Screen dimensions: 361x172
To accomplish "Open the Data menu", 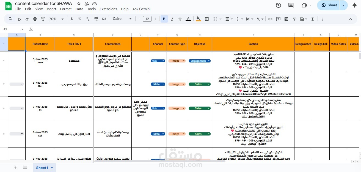I will (79, 9).
